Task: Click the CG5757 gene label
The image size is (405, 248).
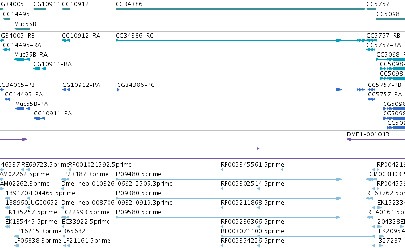Action: pos(378,4)
